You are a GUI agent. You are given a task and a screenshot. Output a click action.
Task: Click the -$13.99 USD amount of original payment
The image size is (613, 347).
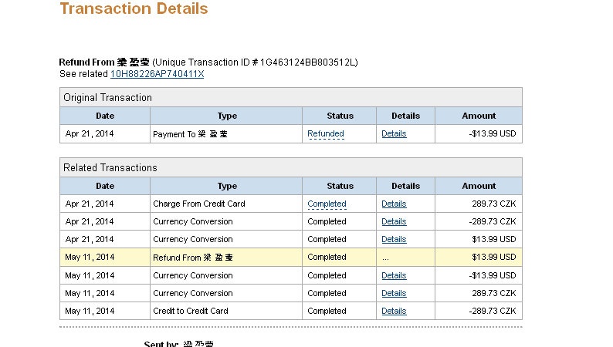(492, 133)
